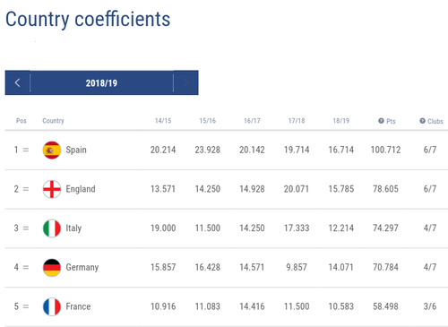Open the Germany country link
The image size is (448, 327).
82,267
